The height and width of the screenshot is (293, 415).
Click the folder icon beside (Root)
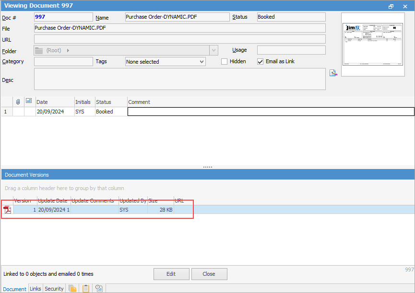click(x=39, y=50)
